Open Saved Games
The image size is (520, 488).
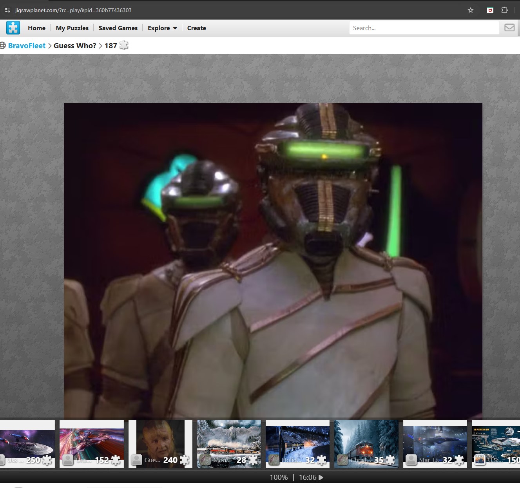click(x=118, y=28)
